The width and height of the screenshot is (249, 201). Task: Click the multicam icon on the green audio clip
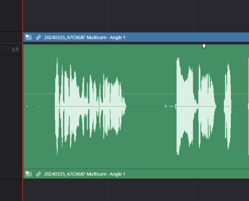click(29, 174)
